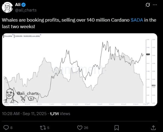Click the $ADA cashtag link
Screen dimensions: 163x132
[137, 20]
